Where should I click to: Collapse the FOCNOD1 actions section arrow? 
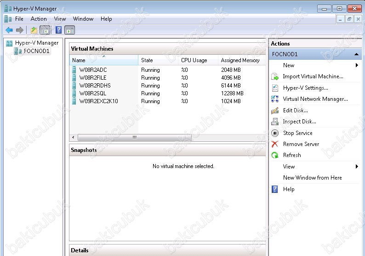pyautogui.click(x=356, y=54)
